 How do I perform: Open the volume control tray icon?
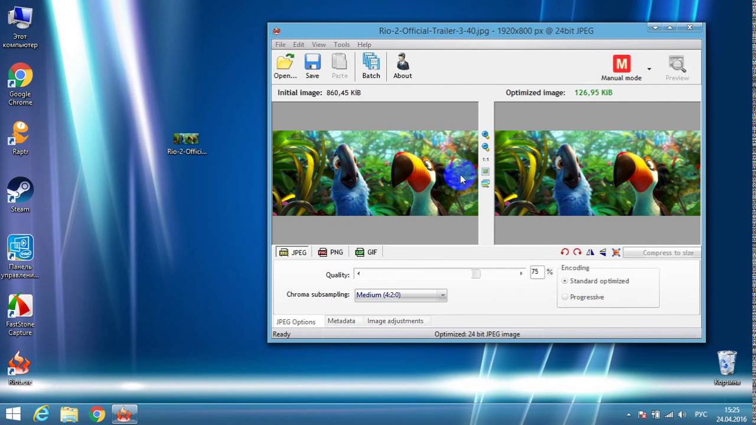pyautogui.click(x=682, y=414)
